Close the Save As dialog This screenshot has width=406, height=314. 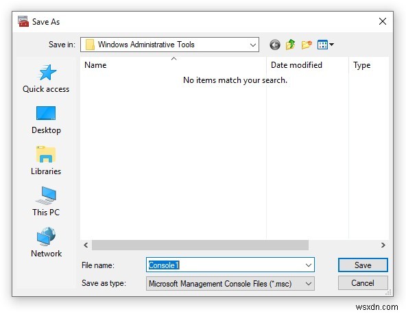pyautogui.click(x=383, y=21)
